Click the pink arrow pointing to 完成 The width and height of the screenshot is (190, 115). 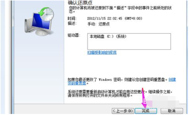144,98
